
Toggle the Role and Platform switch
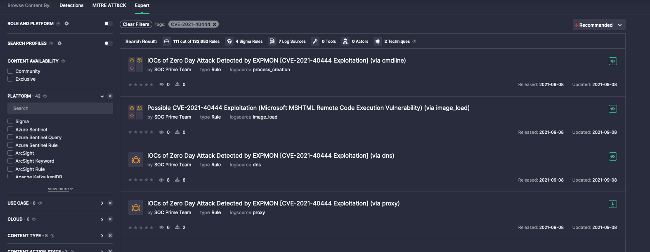[108, 23]
